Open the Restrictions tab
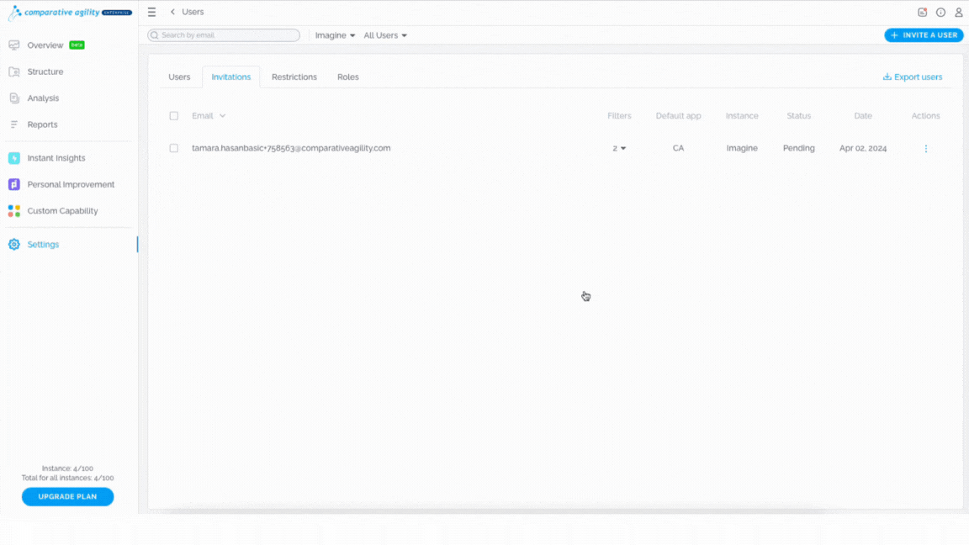This screenshot has width=969, height=545. (294, 77)
